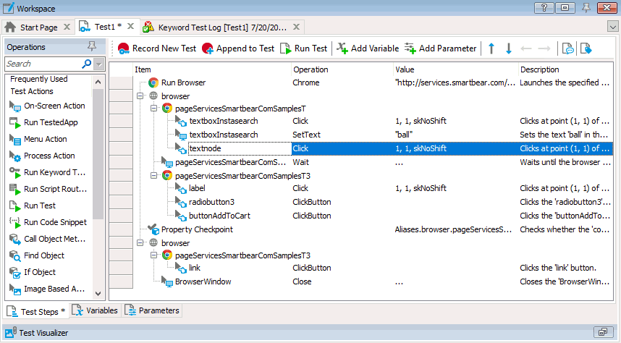Move selected step down with blue arrow
Screen dimensions: 621x343
509,48
